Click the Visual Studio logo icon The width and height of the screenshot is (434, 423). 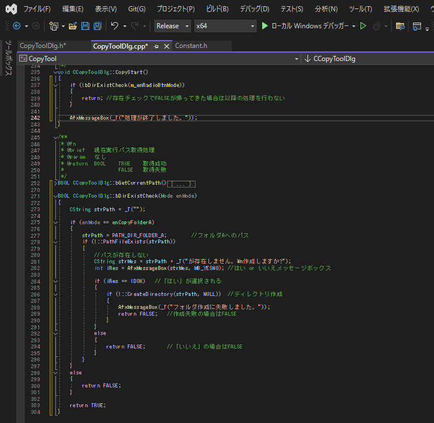[10, 9]
